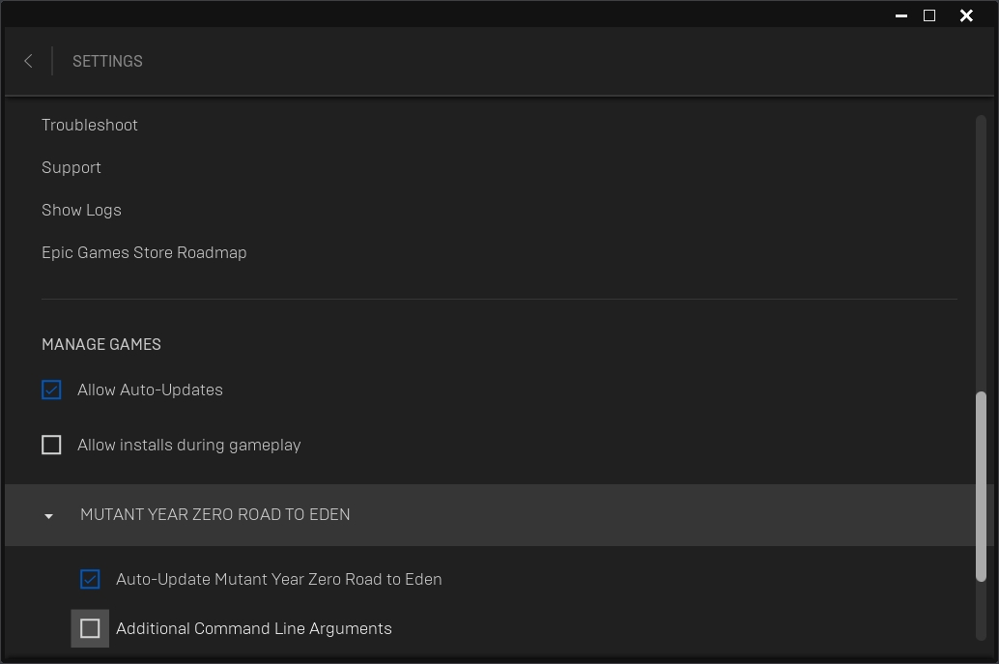
Task: Enable Allow installs during gameplay checkbox
Action: pyautogui.click(x=51, y=445)
